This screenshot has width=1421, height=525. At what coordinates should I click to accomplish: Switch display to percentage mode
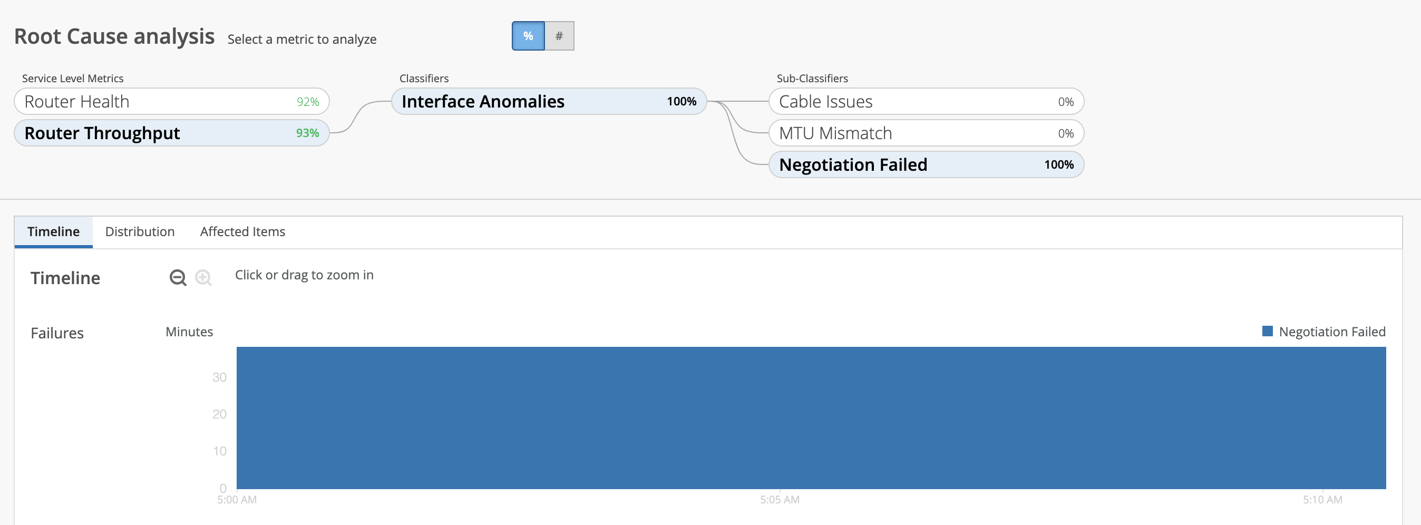[x=528, y=36]
